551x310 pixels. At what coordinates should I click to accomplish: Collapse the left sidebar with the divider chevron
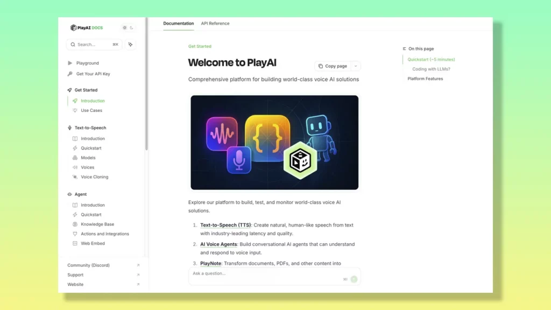(145, 155)
